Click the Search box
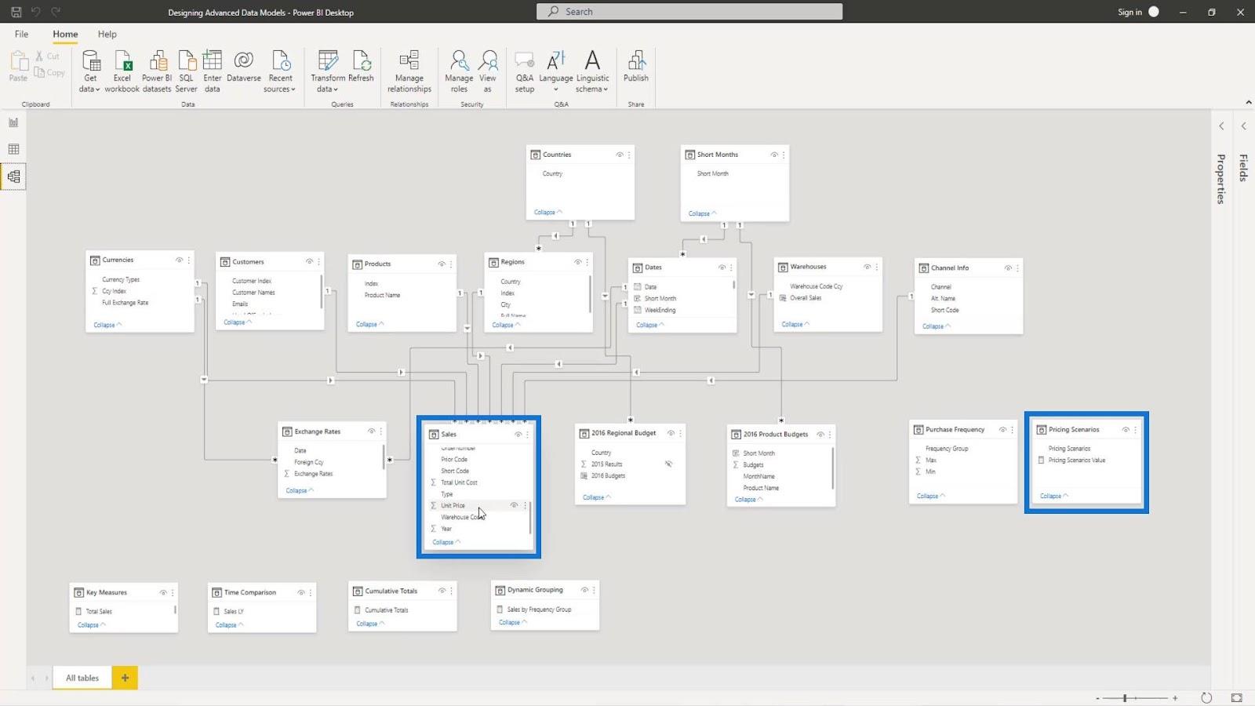 pos(689,12)
